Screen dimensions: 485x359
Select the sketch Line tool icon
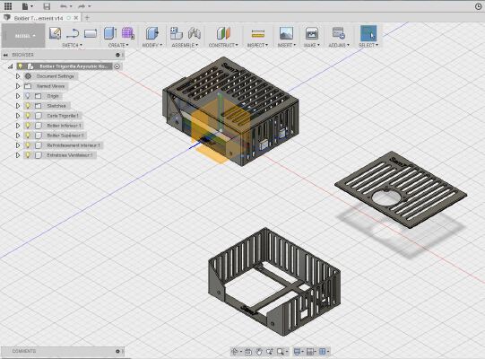click(73, 33)
